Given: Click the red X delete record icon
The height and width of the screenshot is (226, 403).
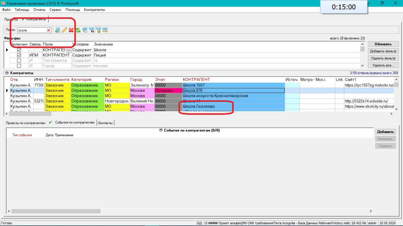Looking at the screenshot, I should 71,30.
